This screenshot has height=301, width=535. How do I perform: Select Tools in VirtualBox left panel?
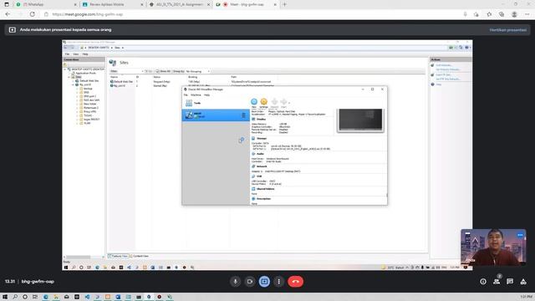click(216, 103)
